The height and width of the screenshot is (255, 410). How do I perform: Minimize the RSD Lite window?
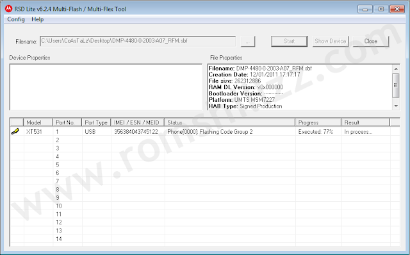pos(365,9)
